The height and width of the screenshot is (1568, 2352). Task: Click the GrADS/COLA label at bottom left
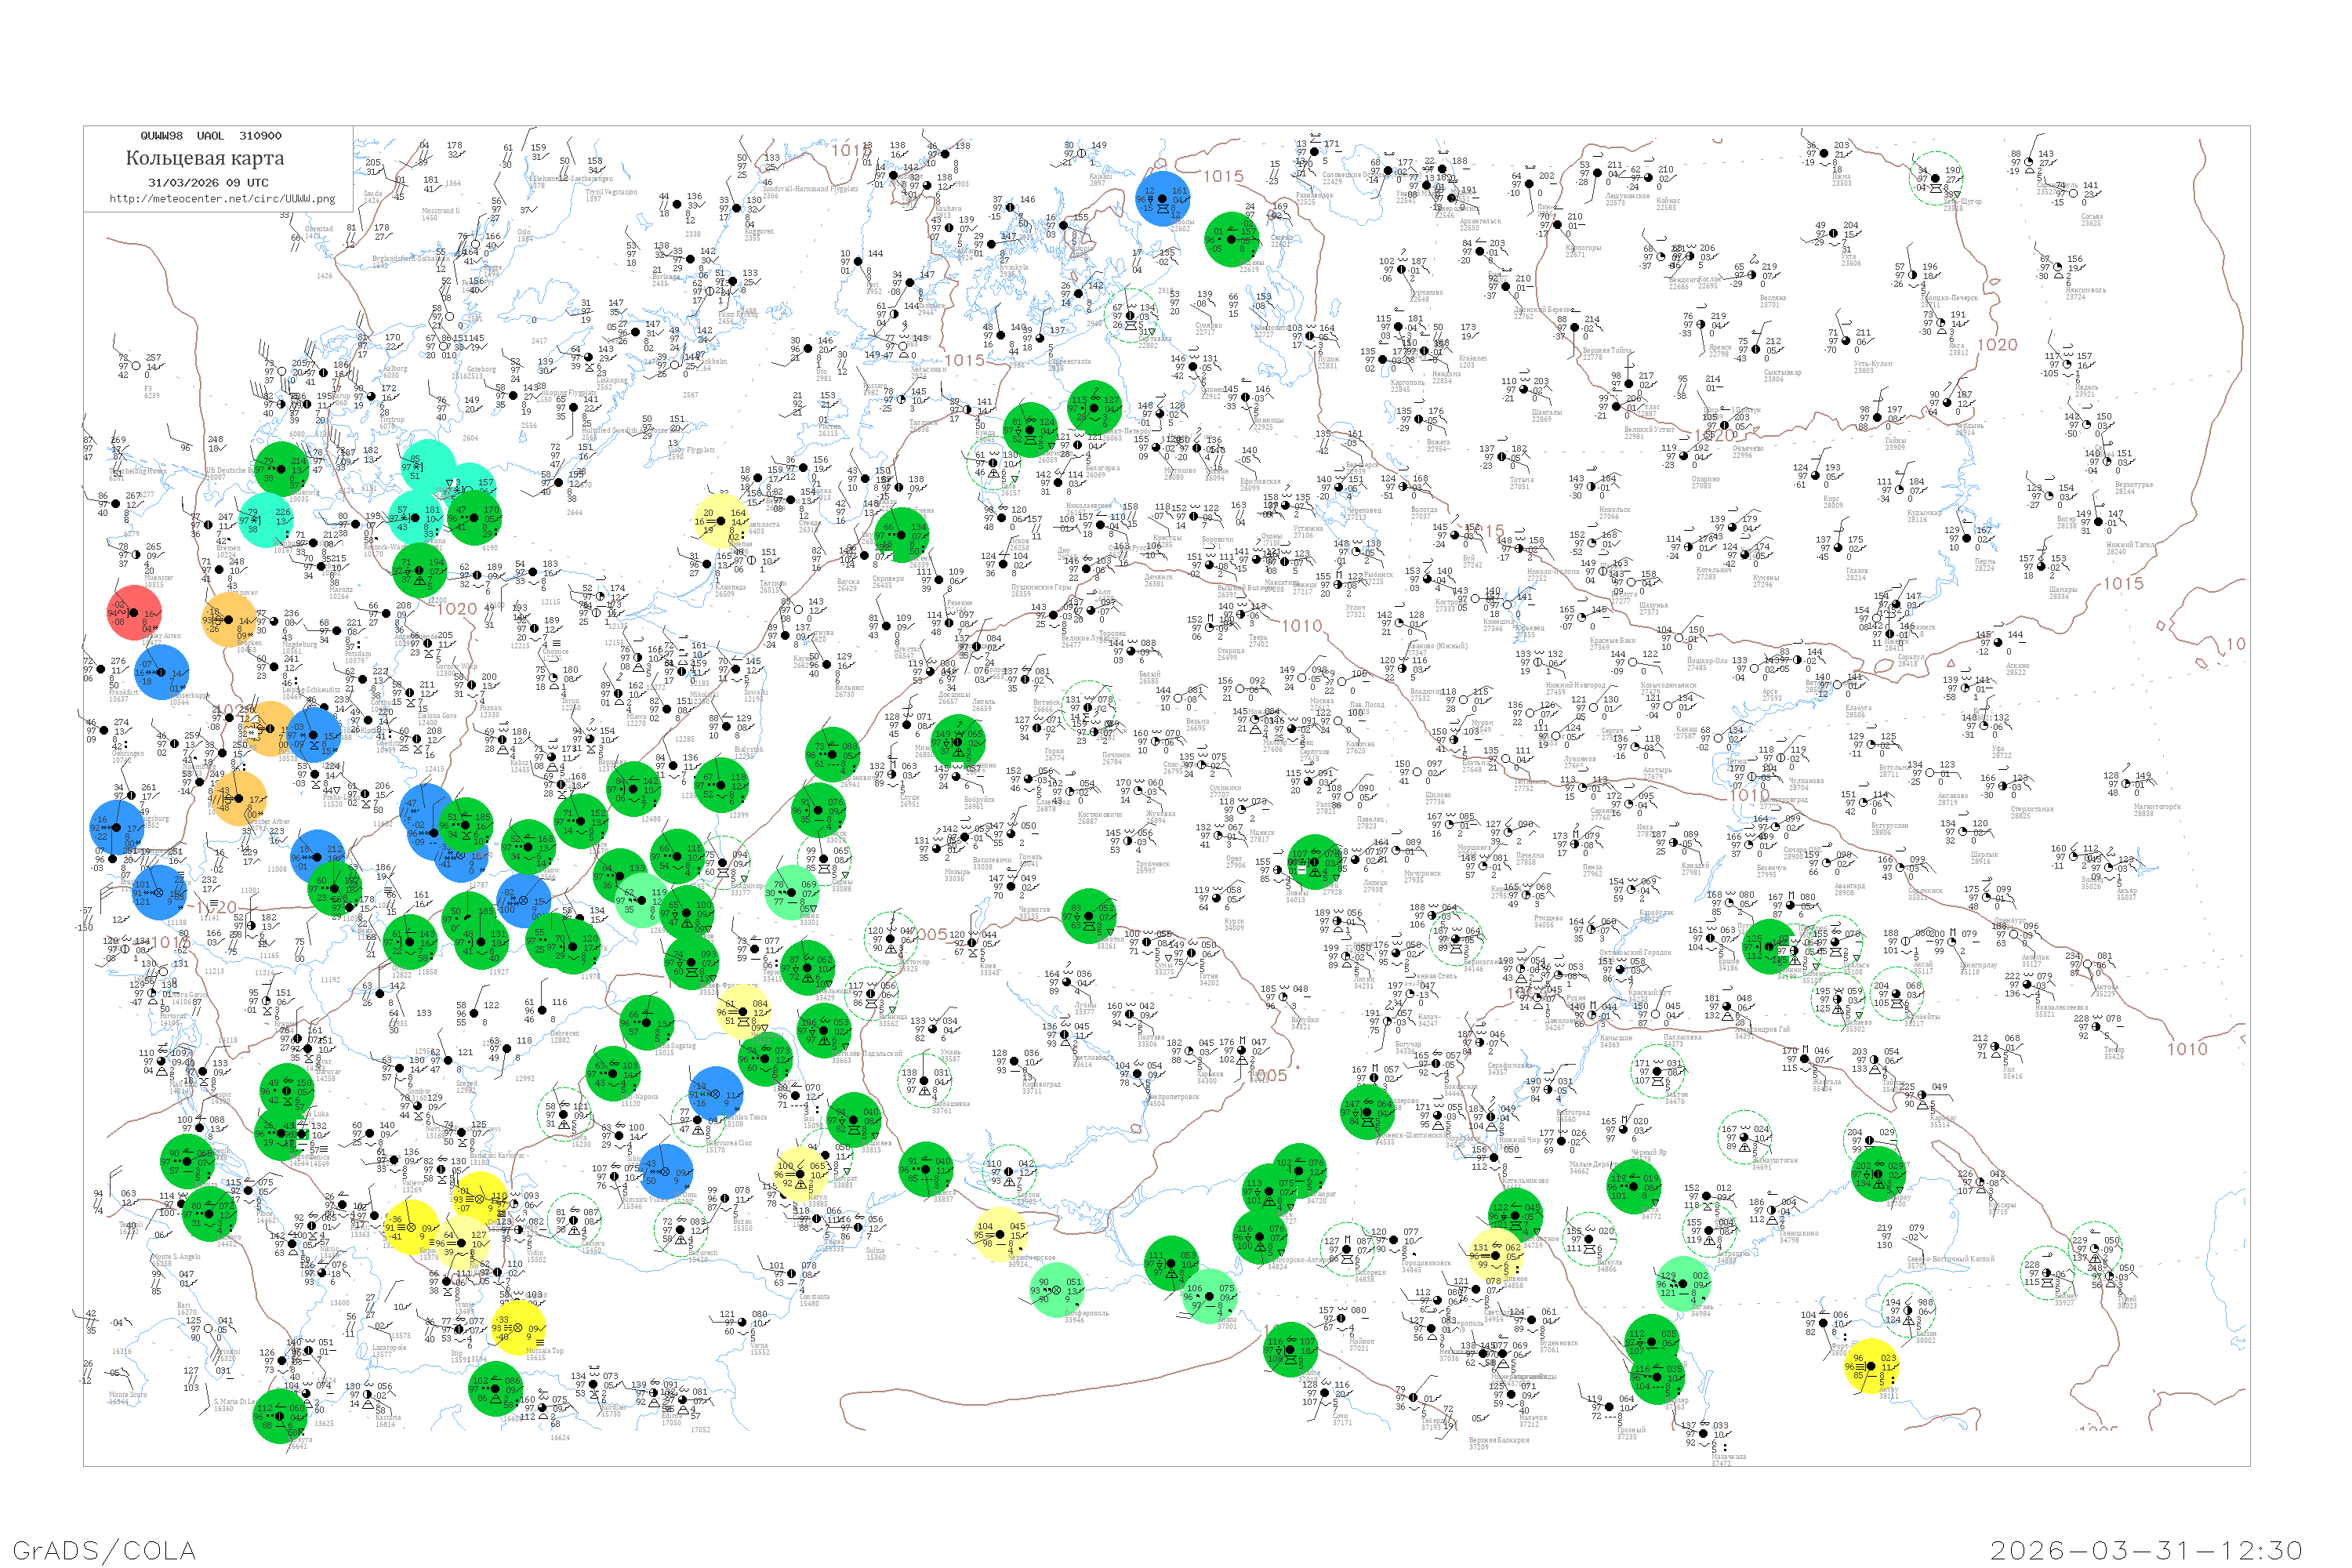[x=104, y=1550]
